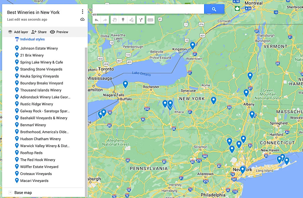Expand the Base map dropdown arrow
The width and height of the screenshot is (303, 198).
pos(10,192)
